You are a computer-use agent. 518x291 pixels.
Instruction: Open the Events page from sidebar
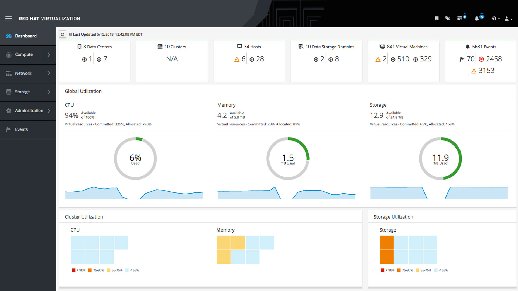click(21, 129)
